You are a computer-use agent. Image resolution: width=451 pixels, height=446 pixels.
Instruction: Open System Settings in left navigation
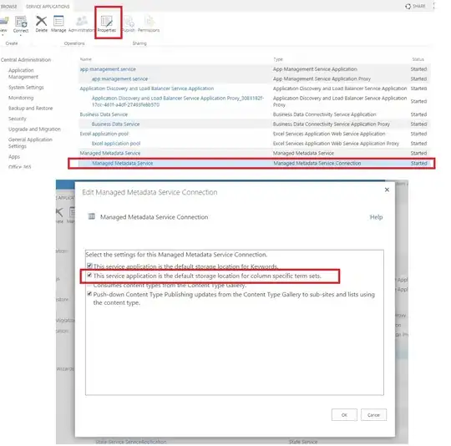(x=26, y=87)
